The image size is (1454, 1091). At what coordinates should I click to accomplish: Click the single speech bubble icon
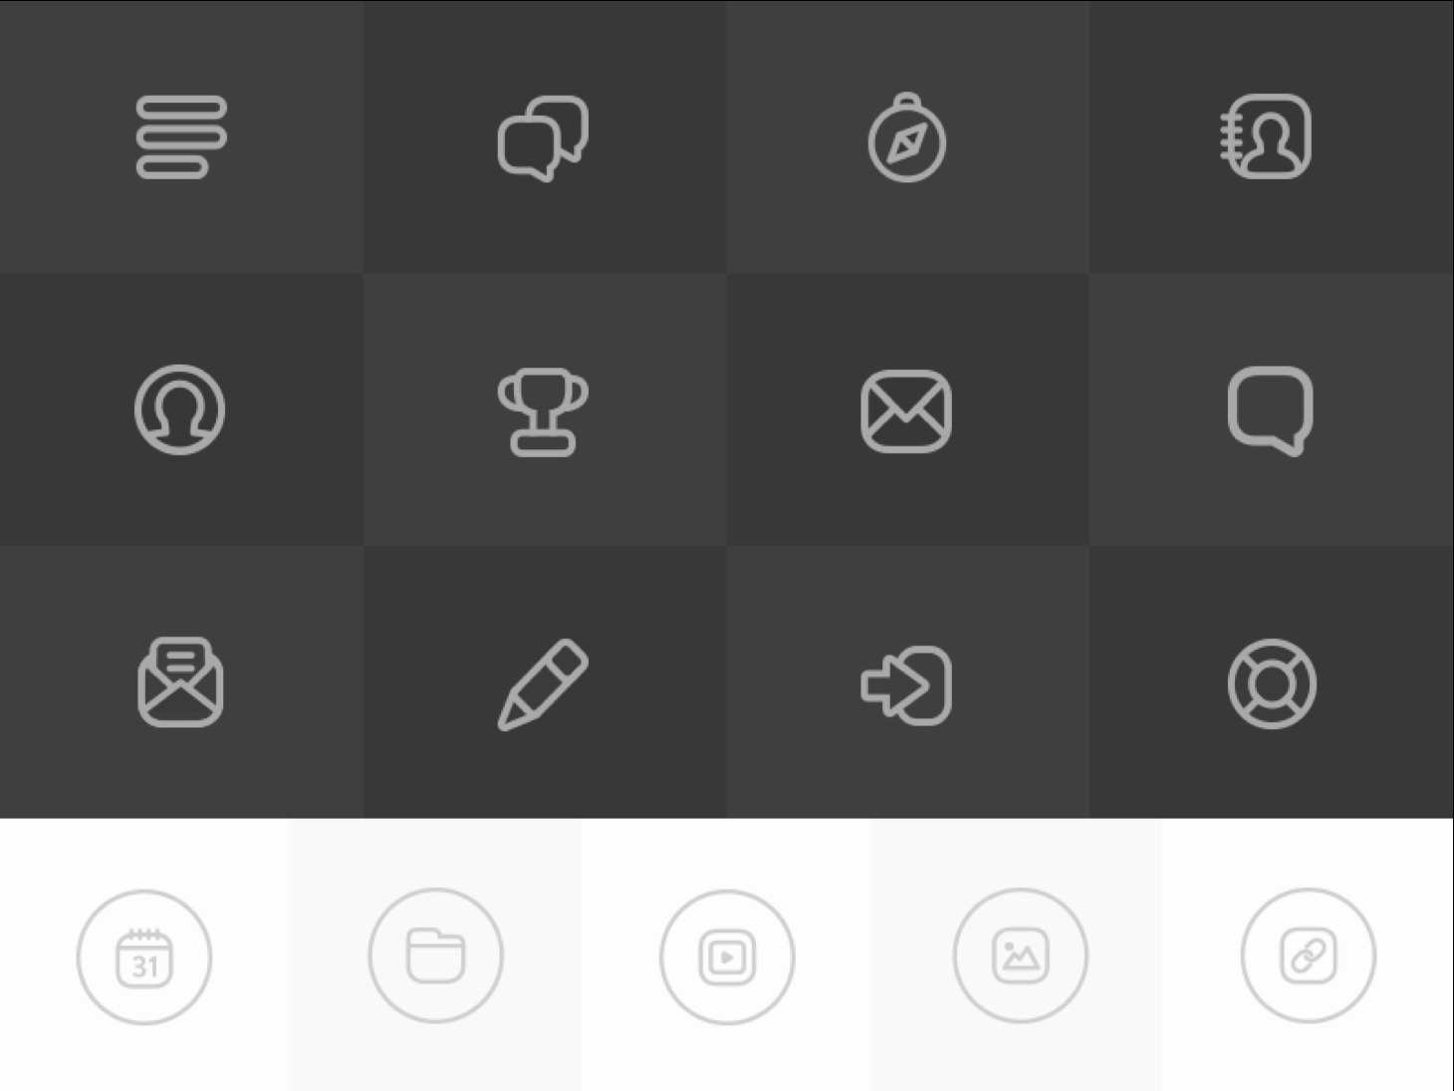[x=1271, y=411]
